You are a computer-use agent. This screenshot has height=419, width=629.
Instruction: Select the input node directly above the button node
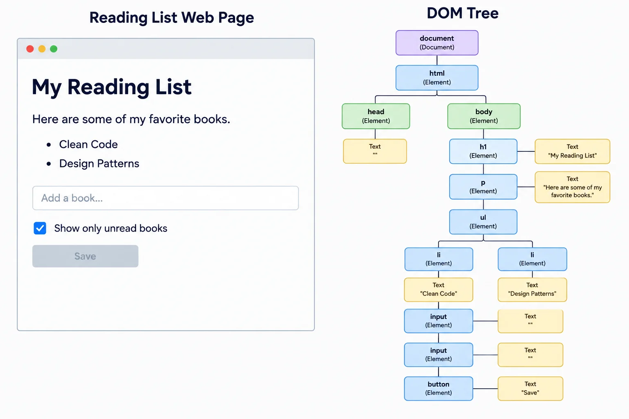pyautogui.click(x=439, y=355)
